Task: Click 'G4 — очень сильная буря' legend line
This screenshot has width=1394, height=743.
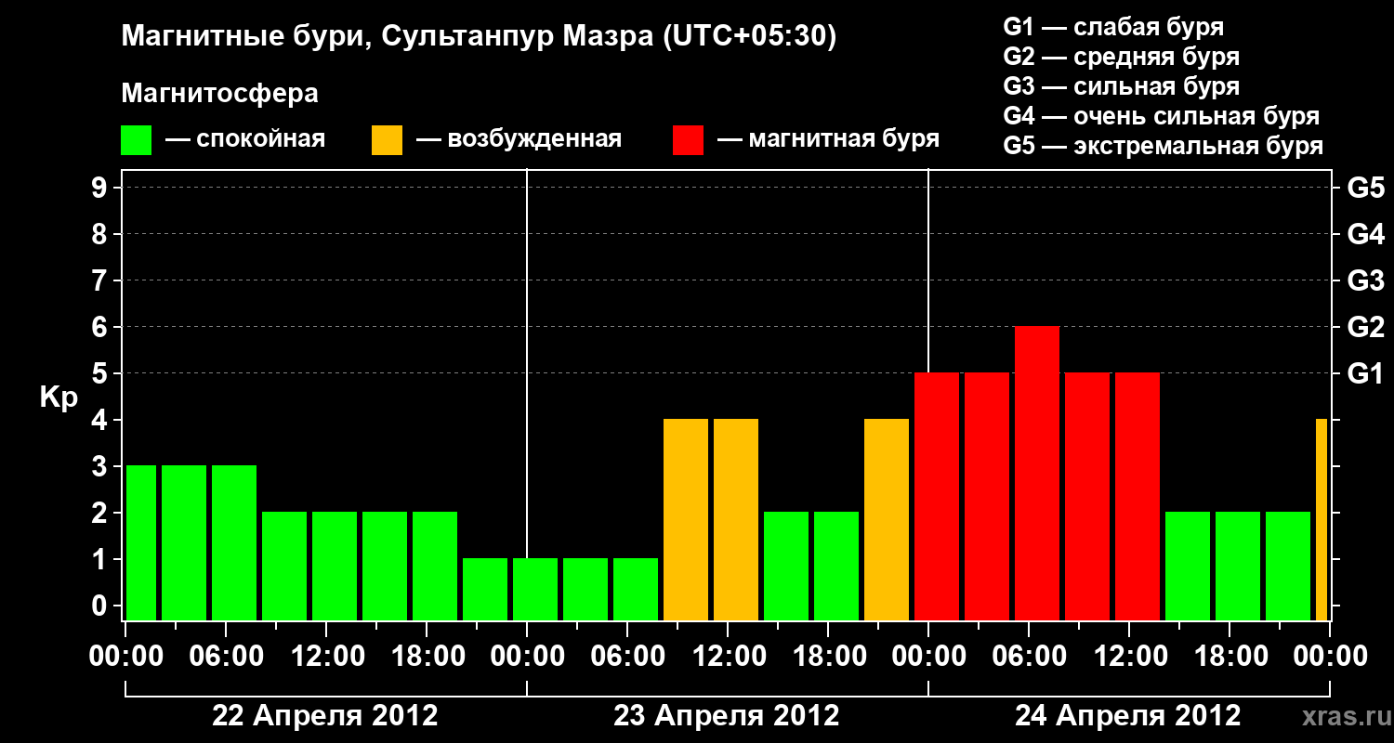Action: coord(1162,116)
